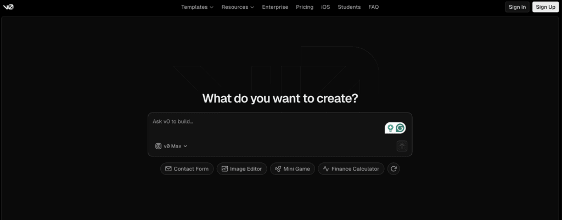Go to the Enterprise page
The width and height of the screenshot is (562, 220).
[275, 7]
